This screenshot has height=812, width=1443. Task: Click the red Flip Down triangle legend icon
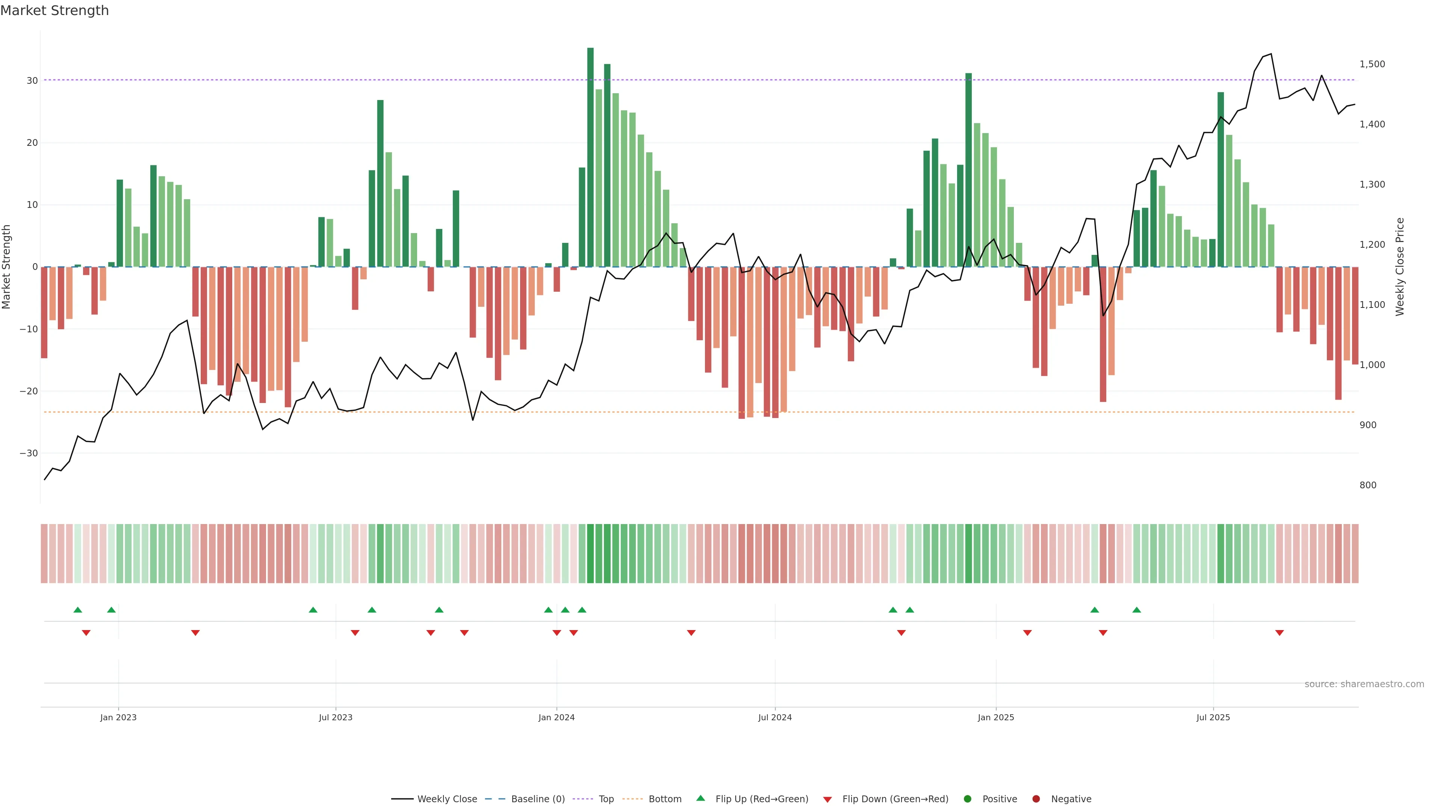827,800
